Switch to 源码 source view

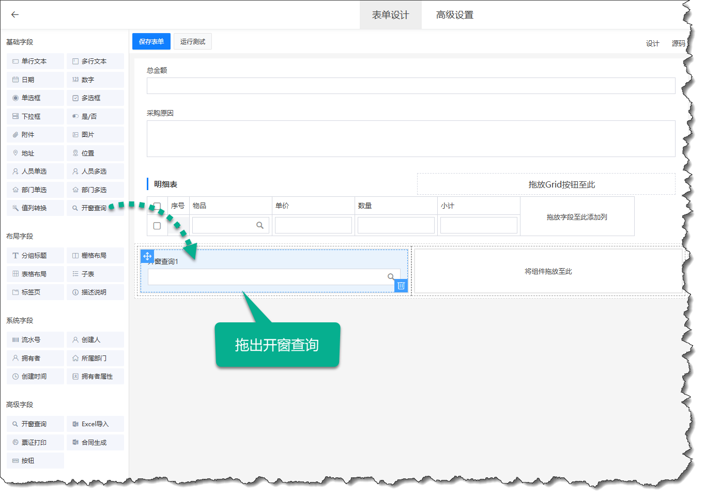tap(678, 43)
